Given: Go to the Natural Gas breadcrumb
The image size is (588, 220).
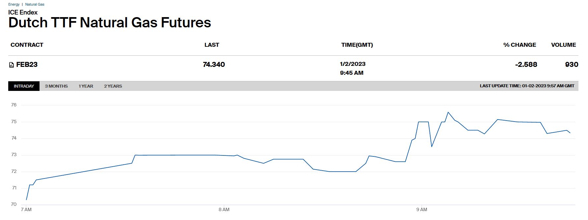Looking at the screenshot, I should pos(35,4).
